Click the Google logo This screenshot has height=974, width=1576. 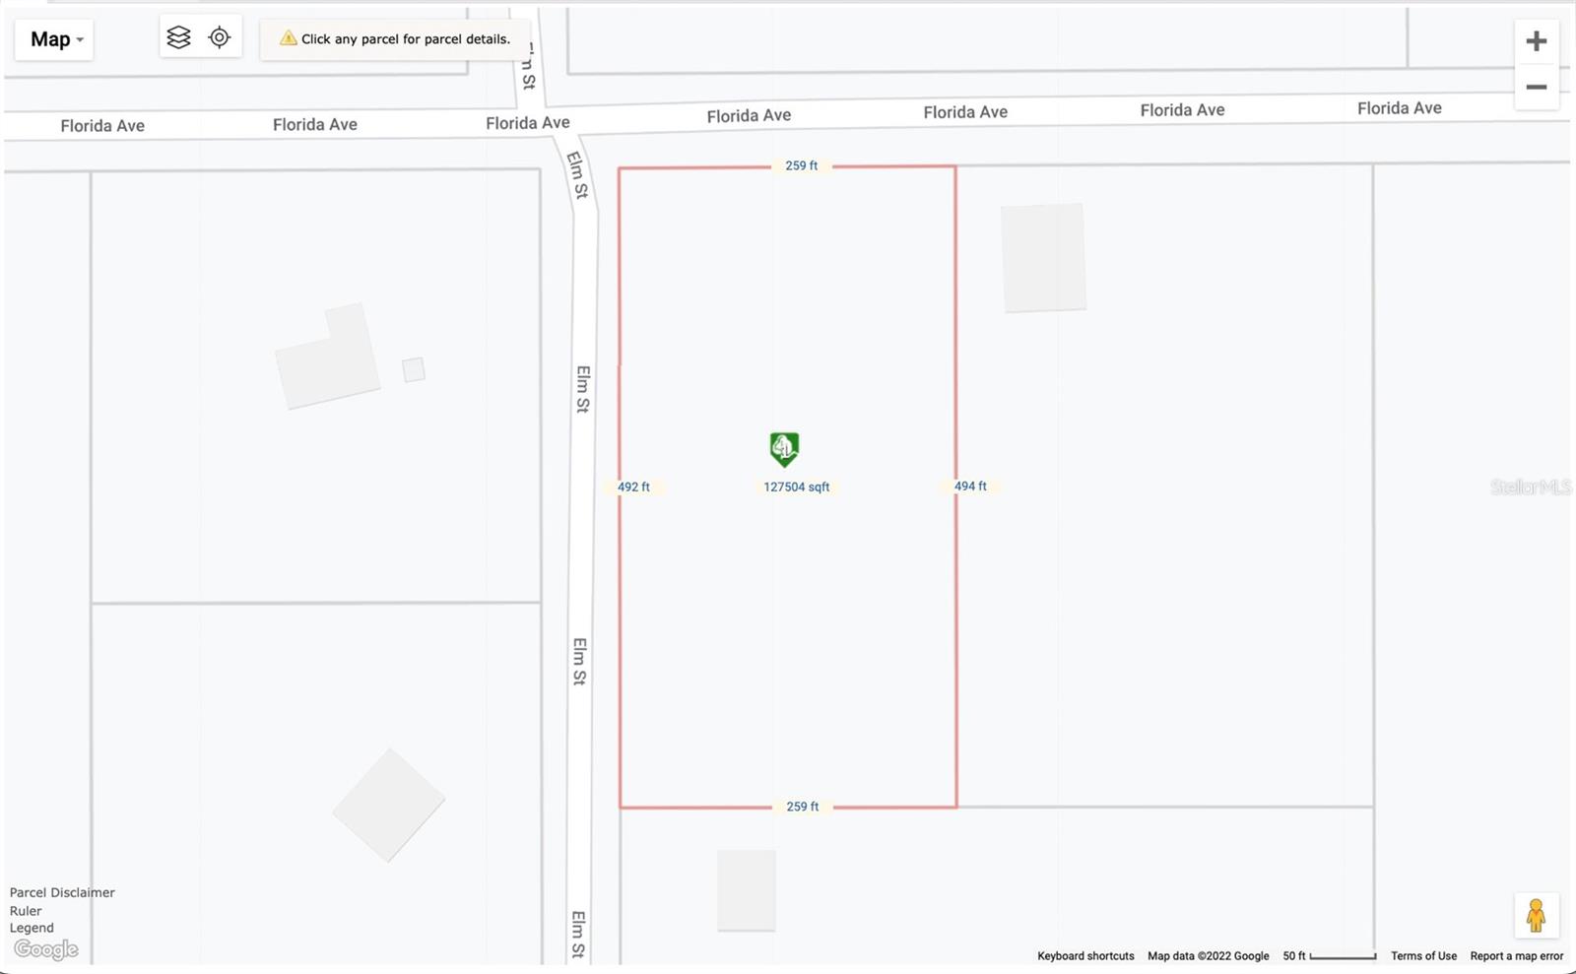(46, 949)
